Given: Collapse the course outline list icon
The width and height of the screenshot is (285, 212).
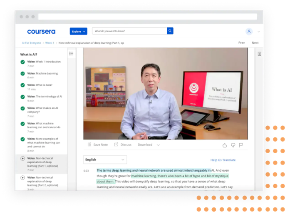Looking at the screenshot, I should click(71, 53).
